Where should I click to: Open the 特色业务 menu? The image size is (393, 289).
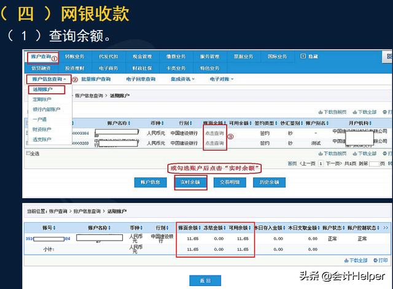point(210,68)
